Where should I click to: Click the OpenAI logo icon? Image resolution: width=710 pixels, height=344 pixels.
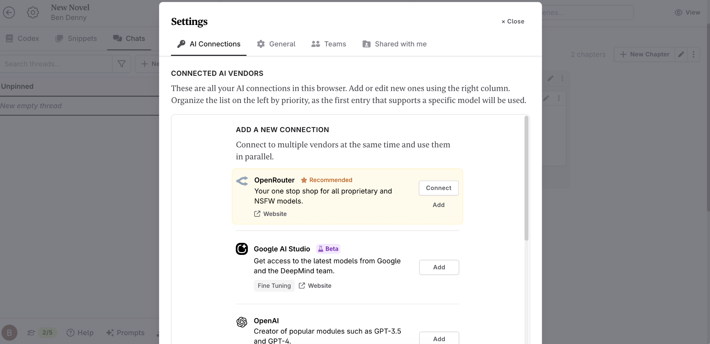pyautogui.click(x=242, y=322)
